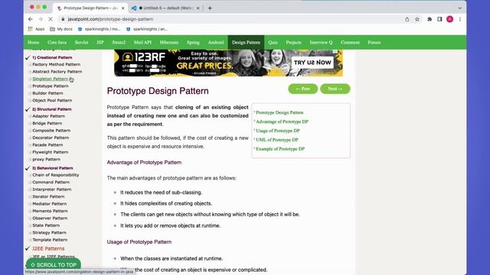Open the Android menu item
The width and height of the screenshot is (490, 275).
pos(216,43)
